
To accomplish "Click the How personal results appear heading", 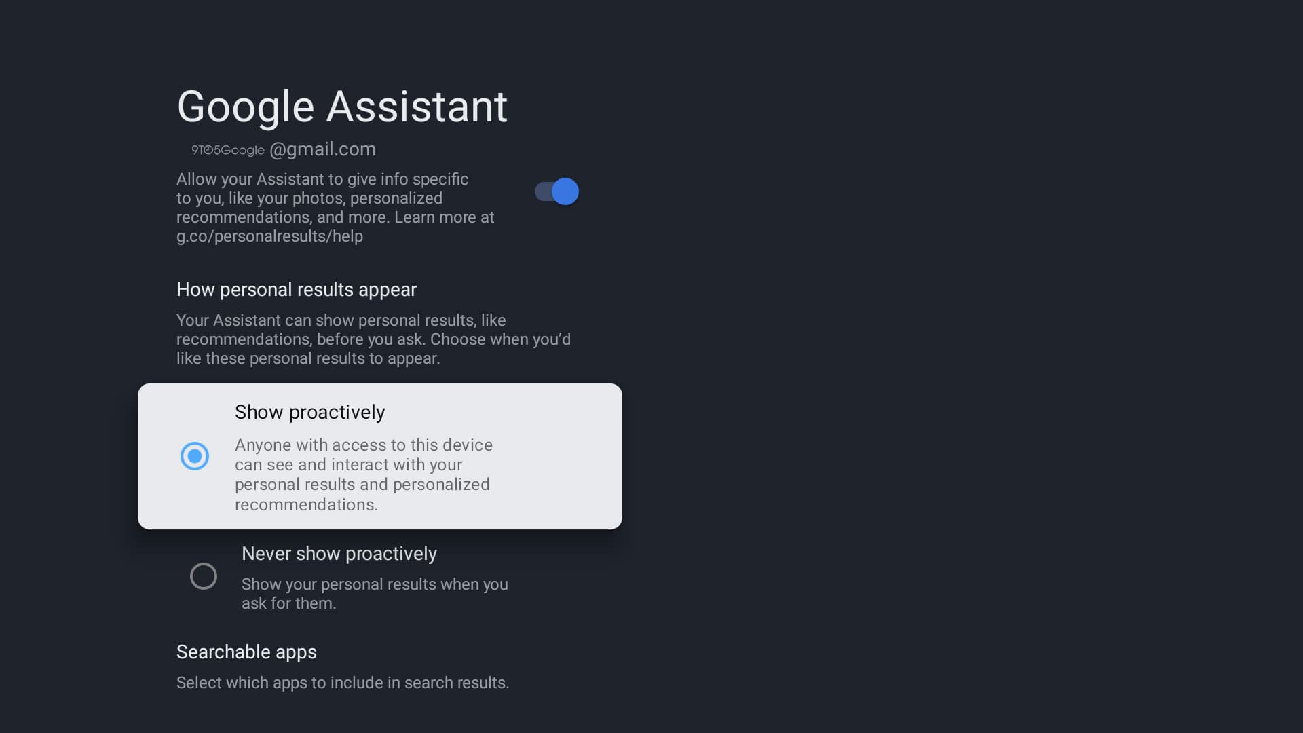I will [x=296, y=289].
